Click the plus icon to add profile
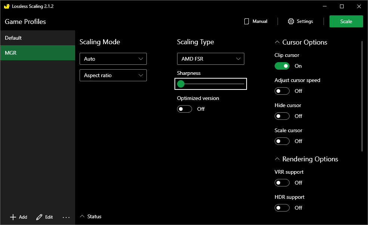The image size is (368, 225). [x=13, y=217]
